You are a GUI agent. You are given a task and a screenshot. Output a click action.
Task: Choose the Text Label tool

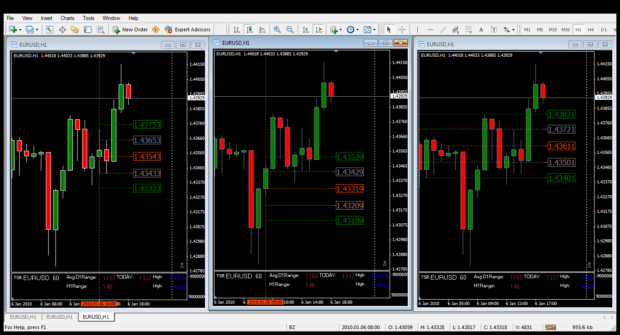point(494,30)
